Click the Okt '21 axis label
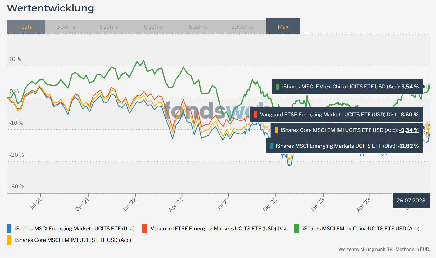The width and height of the screenshot is (436, 258). point(82,206)
